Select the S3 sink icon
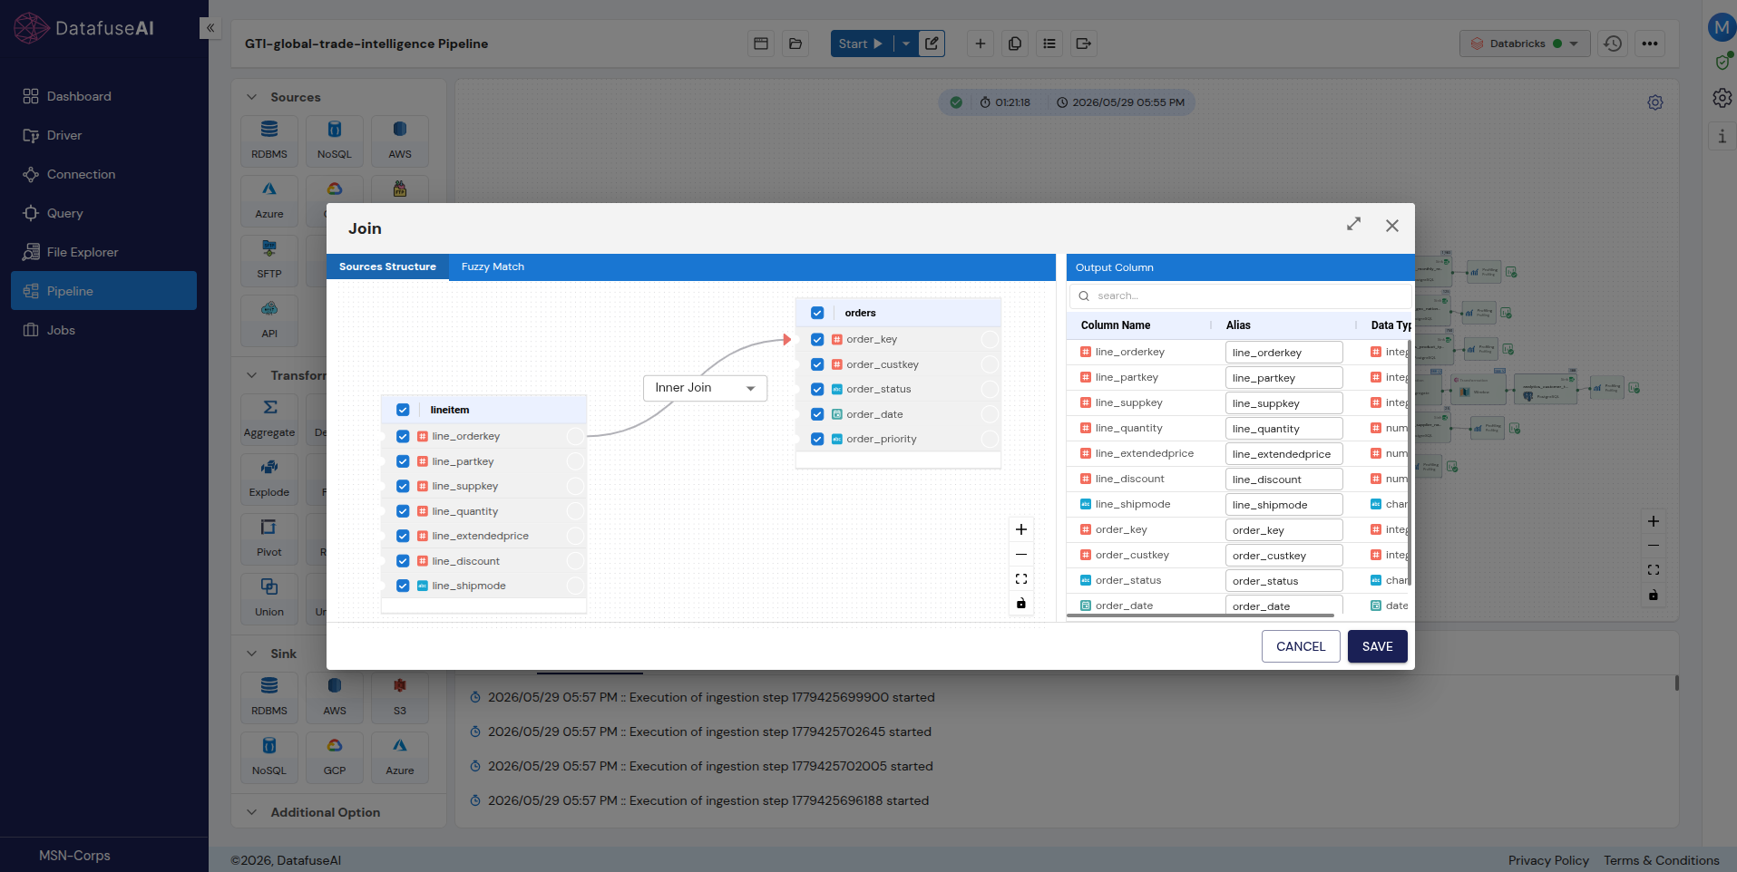The width and height of the screenshot is (1737, 872). point(400,697)
